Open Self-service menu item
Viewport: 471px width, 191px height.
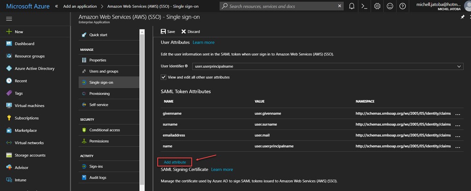(109, 105)
